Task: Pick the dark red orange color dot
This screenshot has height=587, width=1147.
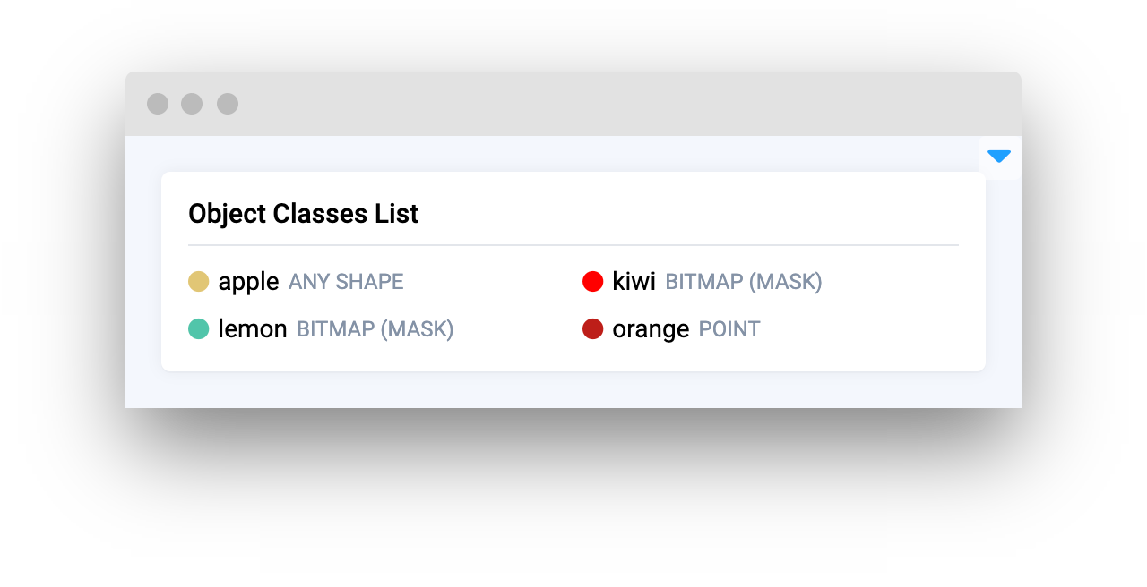Action: point(592,329)
